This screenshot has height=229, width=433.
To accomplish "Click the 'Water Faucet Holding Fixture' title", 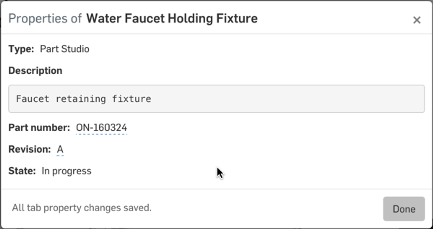I will [x=172, y=18].
